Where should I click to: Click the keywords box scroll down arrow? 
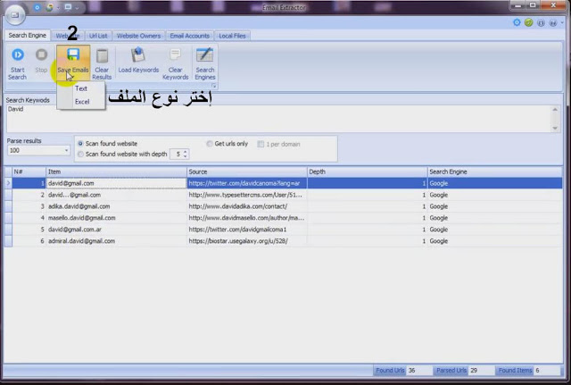555,128
